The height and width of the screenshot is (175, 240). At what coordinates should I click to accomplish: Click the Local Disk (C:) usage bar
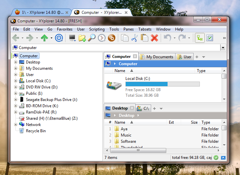pyautogui.click(x=162, y=84)
